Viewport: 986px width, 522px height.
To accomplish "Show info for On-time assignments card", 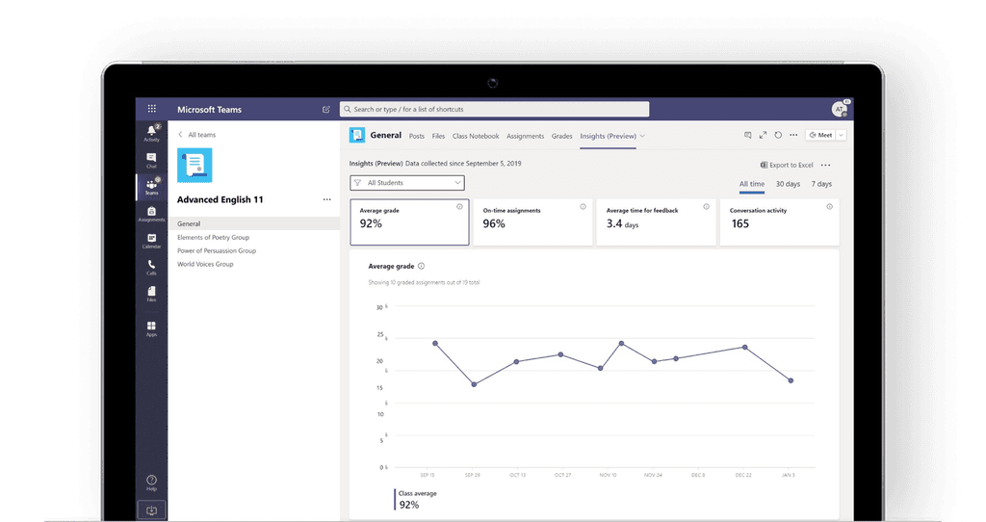I will [x=583, y=207].
